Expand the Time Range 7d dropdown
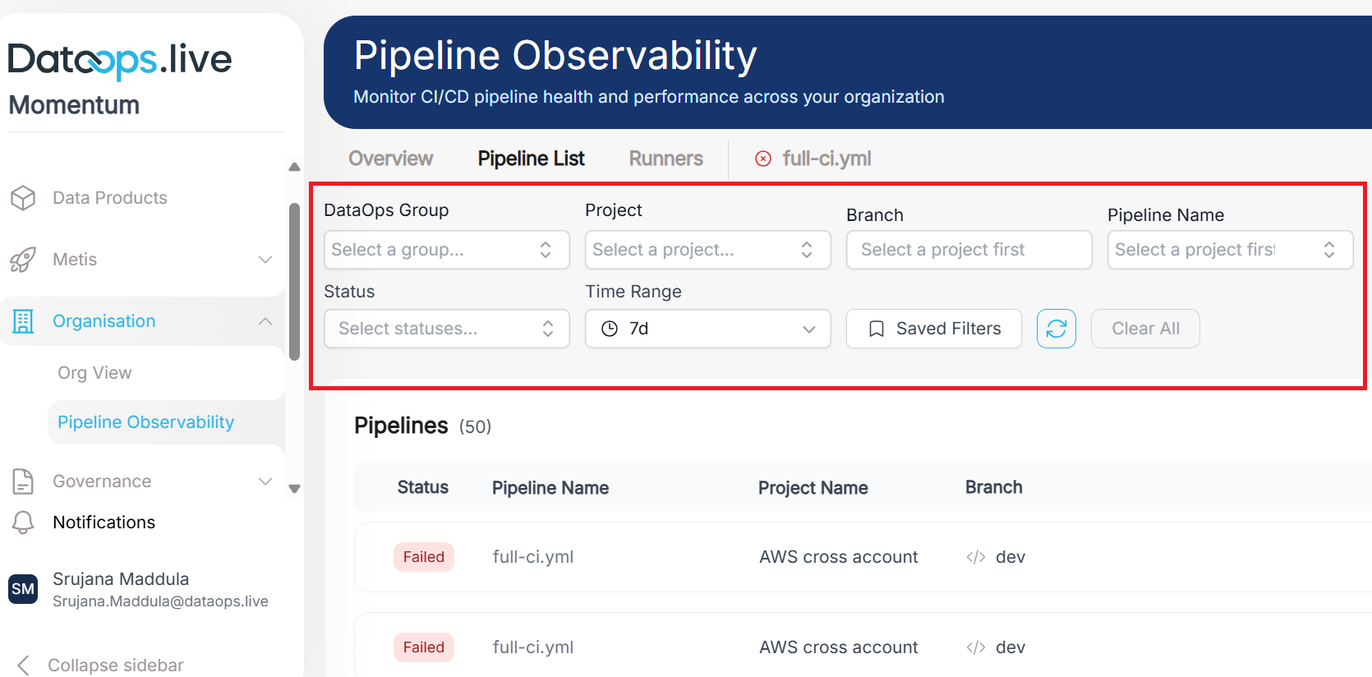The width and height of the screenshot is (1372, 677). [x=707, y=329]
